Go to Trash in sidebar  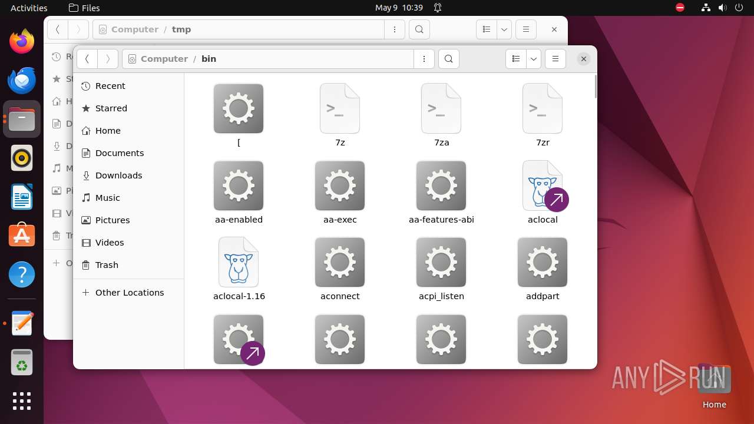[128, 265]
